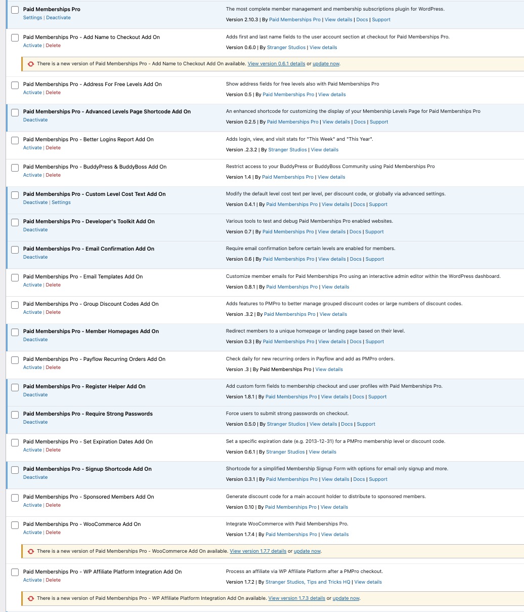Click update now for WooCommerce Add On
524x612 pixels.
(x=308, y=551)
